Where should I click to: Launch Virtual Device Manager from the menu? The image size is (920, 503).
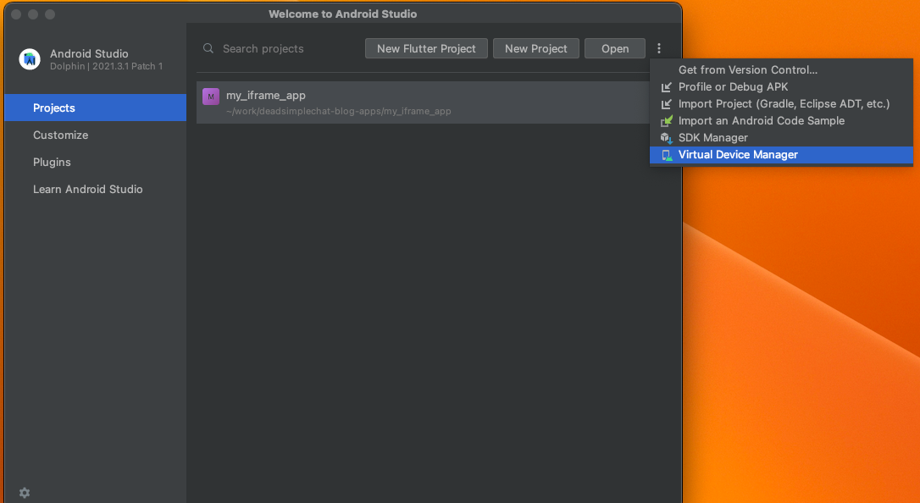tap(781, 155)
